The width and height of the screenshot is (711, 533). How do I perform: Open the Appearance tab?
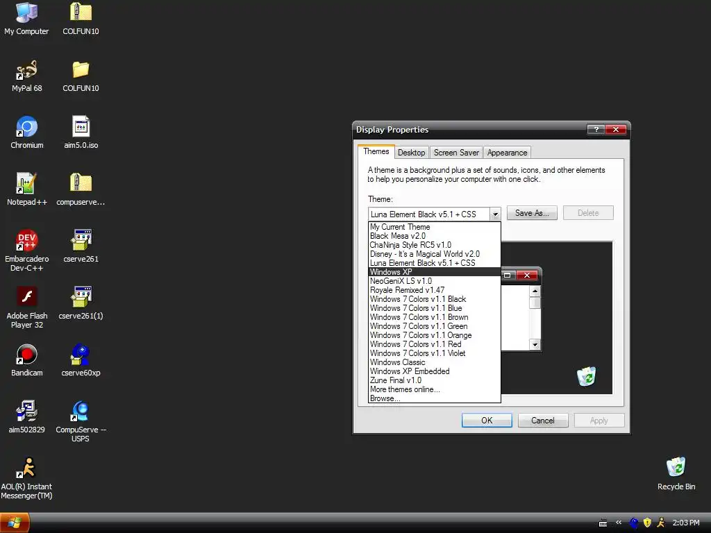(x=507, y=153)
